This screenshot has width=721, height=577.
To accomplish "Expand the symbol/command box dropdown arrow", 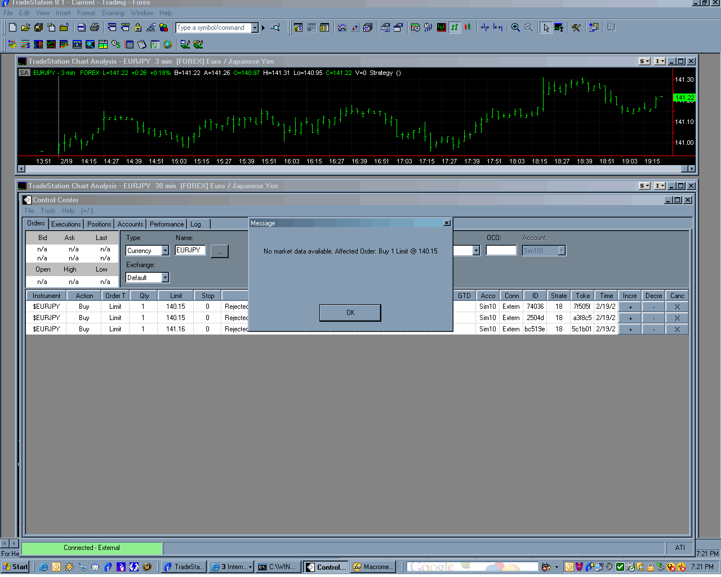I will coord(255,28).
